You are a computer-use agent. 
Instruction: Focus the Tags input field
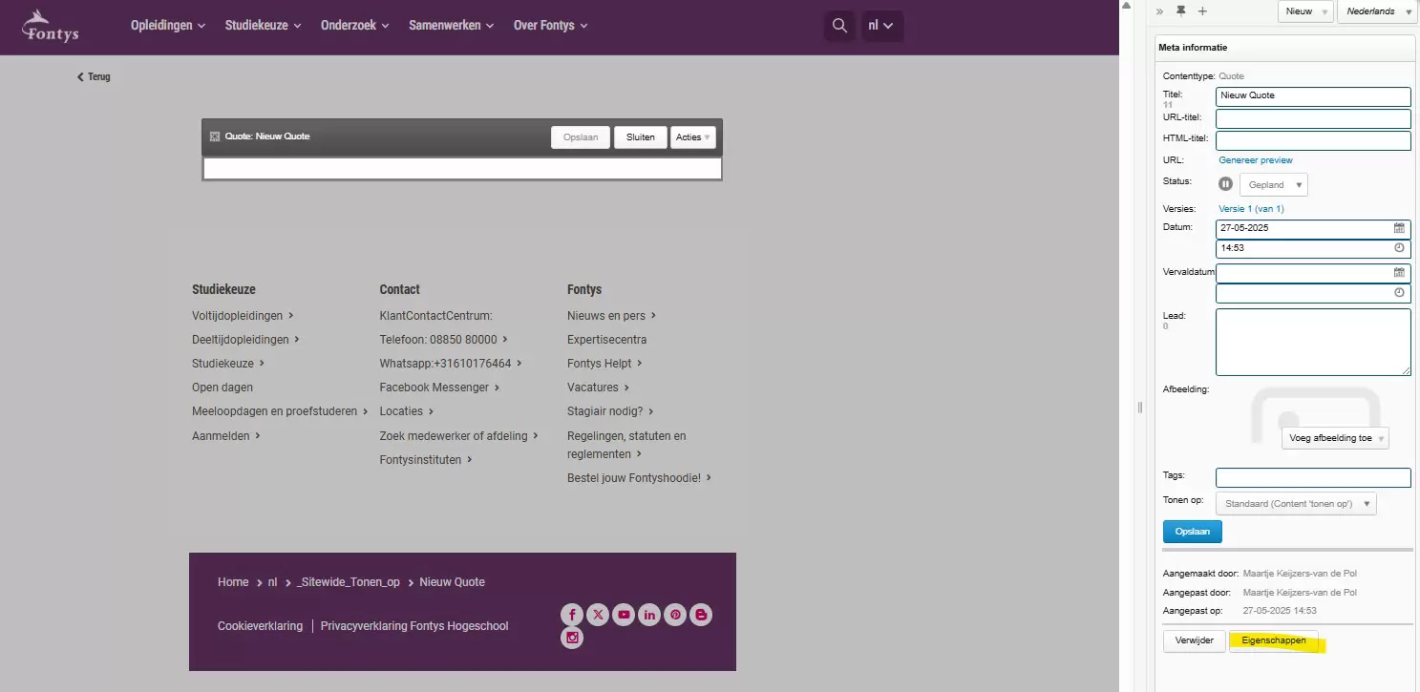(1313, 478)
